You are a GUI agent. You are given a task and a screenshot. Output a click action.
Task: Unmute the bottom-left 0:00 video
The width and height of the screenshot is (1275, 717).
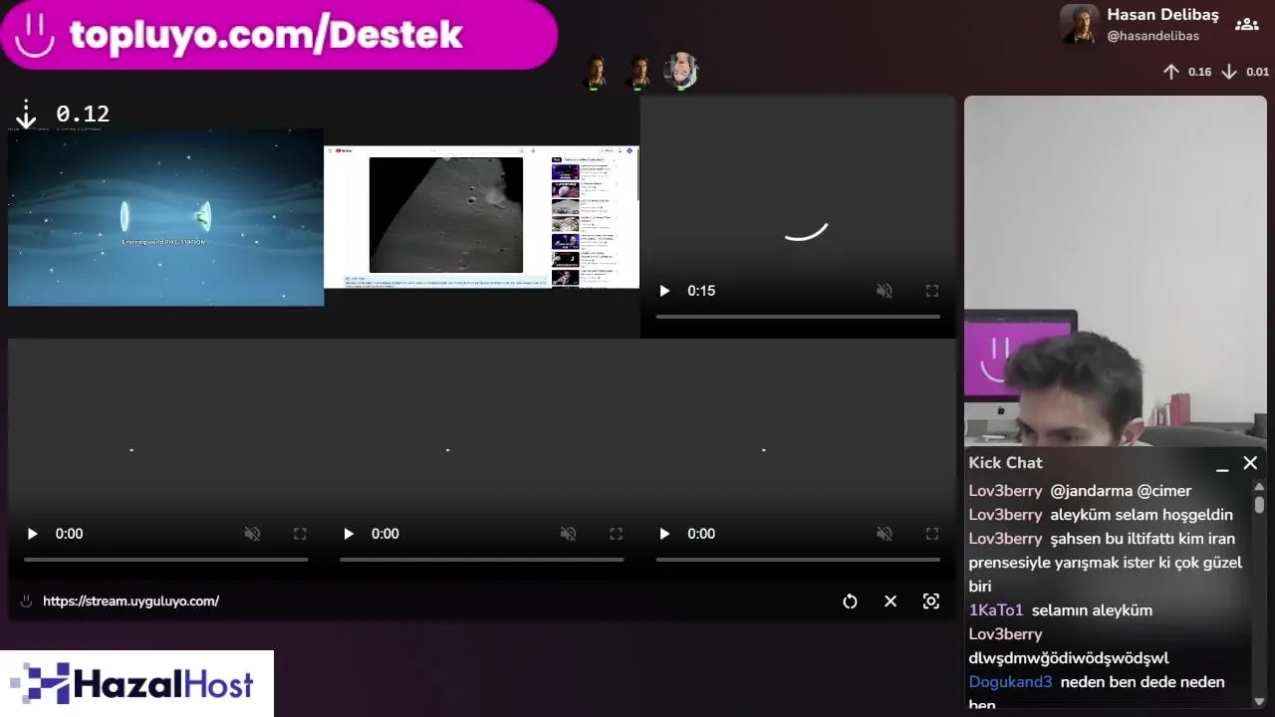click(252, 534)
